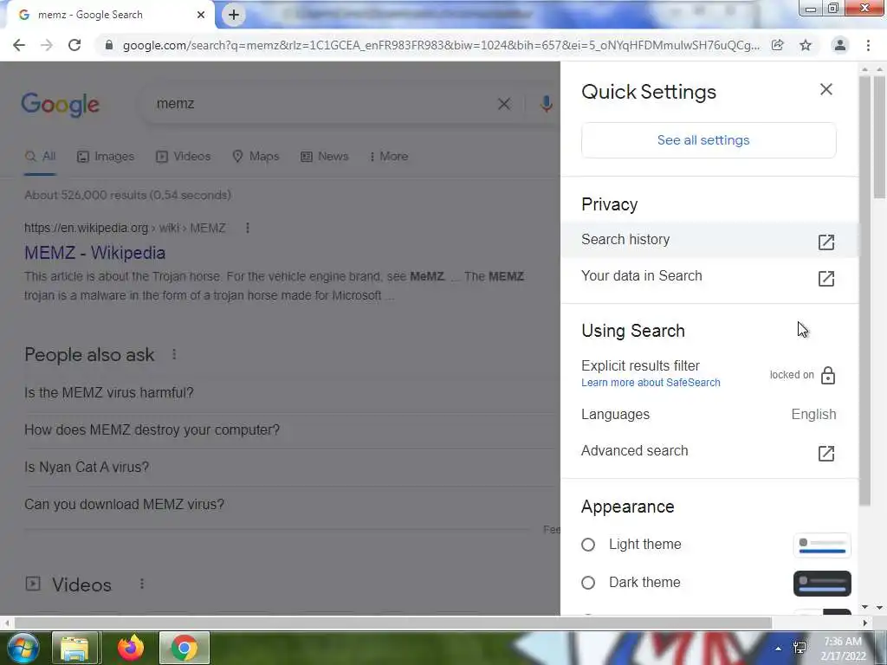This screenshot has width=887, height=665.
Task: Click the horizontal scrollbar at page bottom
Action: (393, 623)
